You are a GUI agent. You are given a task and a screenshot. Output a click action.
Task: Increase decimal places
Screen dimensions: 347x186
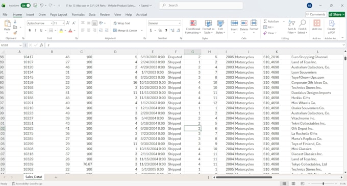(x=172, y=31)
